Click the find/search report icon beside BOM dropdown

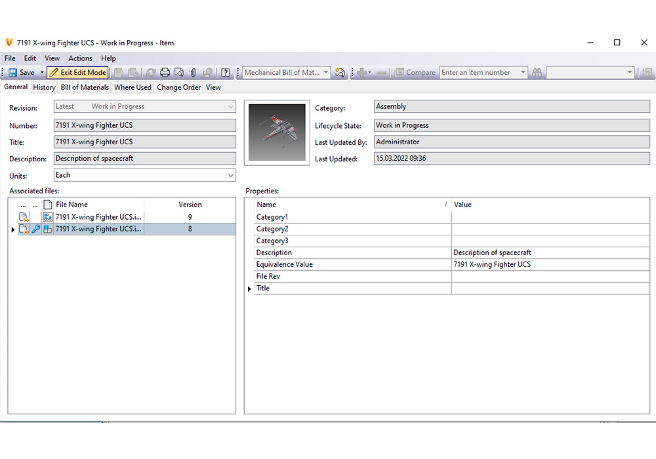340,73
